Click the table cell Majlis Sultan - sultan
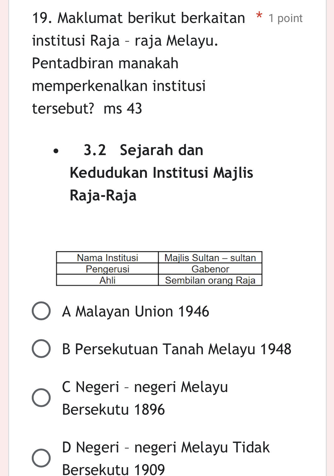334x476 pixels. pyautogui.click(x=210, y=258)
